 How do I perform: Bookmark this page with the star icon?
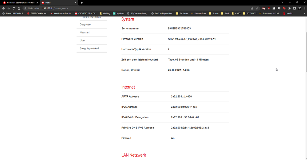(257, 8)
